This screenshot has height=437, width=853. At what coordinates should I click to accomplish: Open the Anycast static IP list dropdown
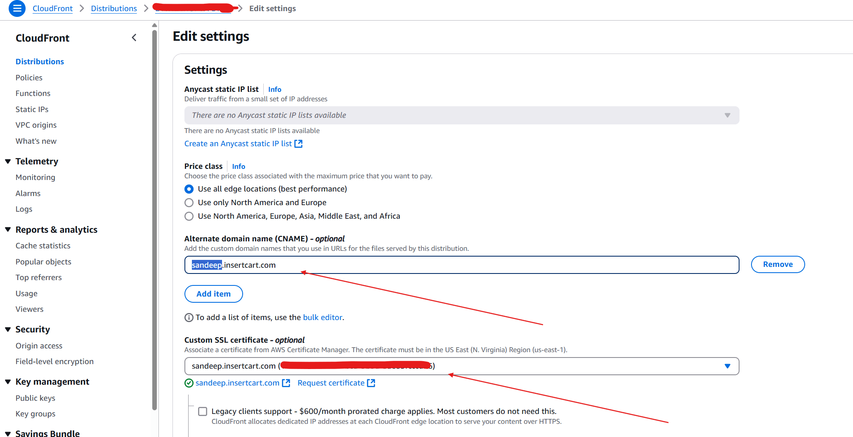461,115
